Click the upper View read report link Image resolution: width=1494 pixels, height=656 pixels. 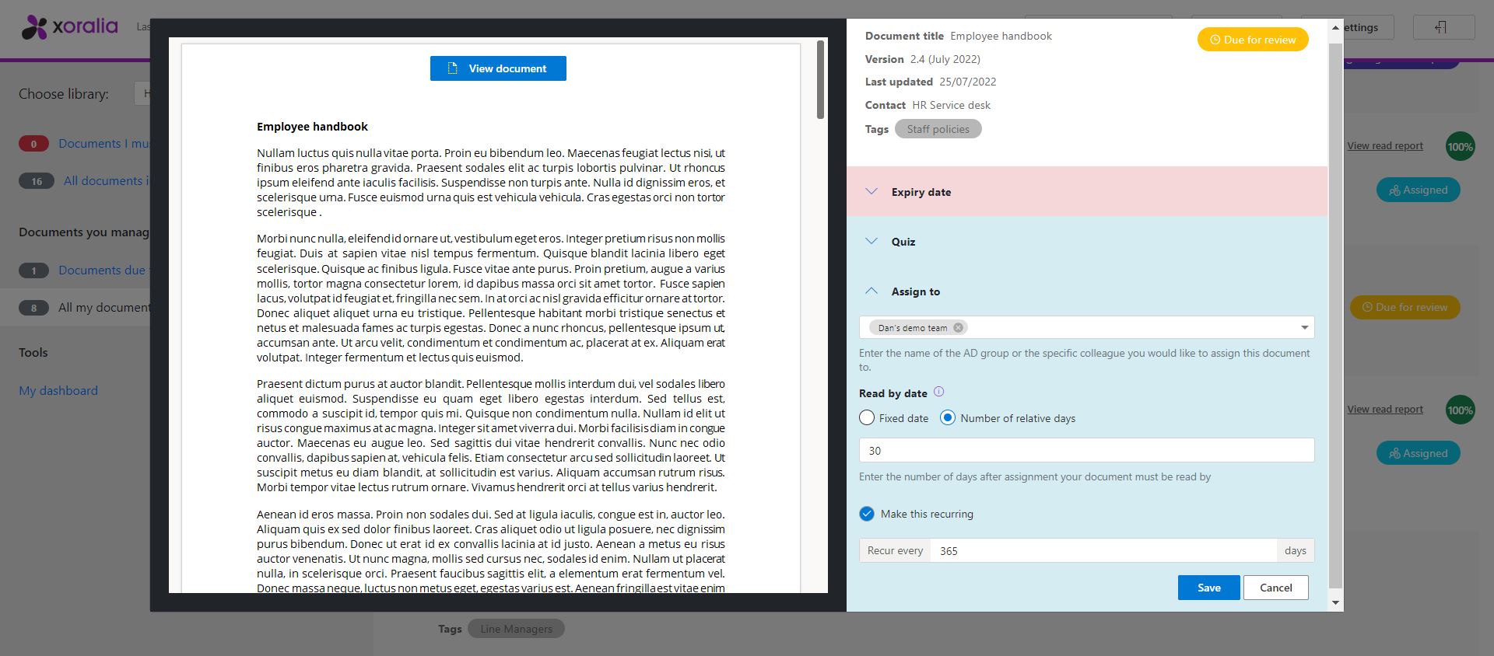1385,145
